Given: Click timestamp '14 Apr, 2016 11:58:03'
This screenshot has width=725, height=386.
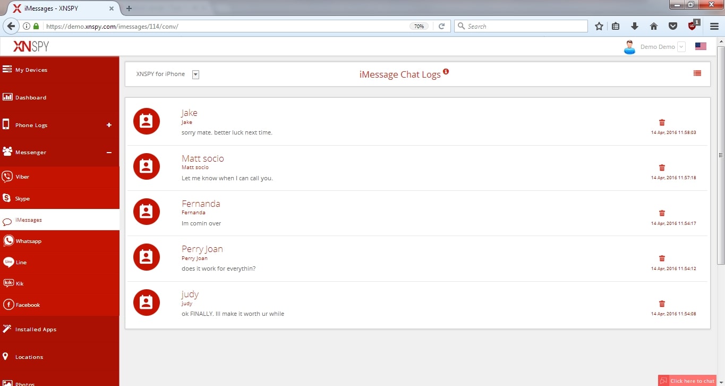Looking at the screenshot, I should click(673, 132).
